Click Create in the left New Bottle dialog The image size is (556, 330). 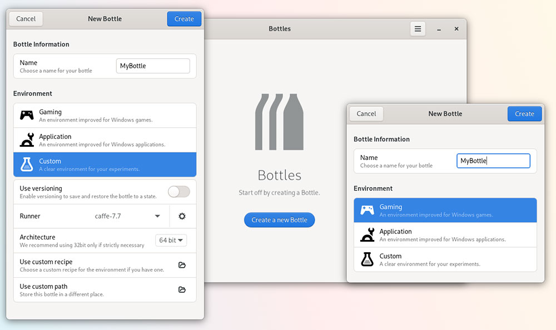click(x=184, y=19)
